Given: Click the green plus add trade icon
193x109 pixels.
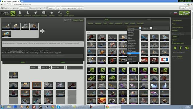Looking at the screenshot, I should click(x=68, y=12).
